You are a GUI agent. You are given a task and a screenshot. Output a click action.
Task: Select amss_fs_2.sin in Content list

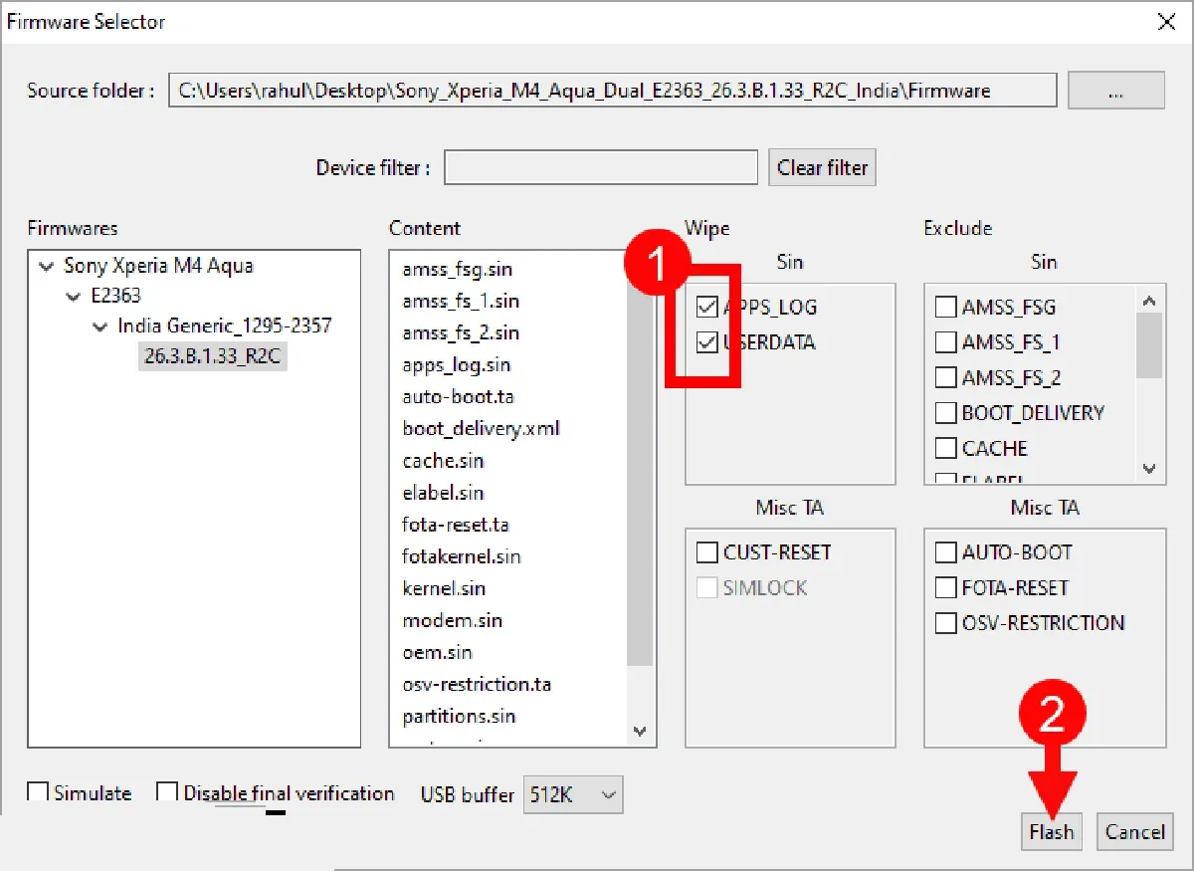[x=461, y=332]
